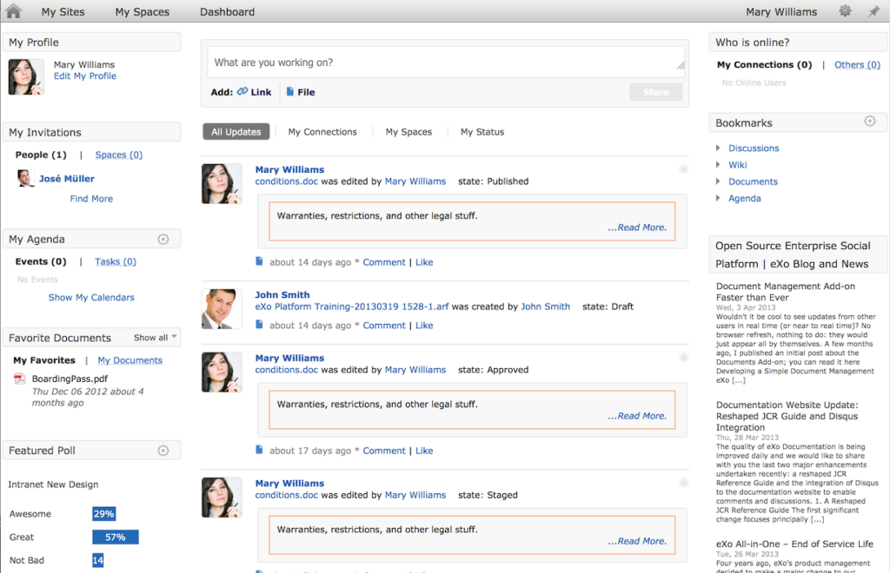890x573 pixels.
Task: Click the document icon beside the 14 days timestamp
Action: 260,261
